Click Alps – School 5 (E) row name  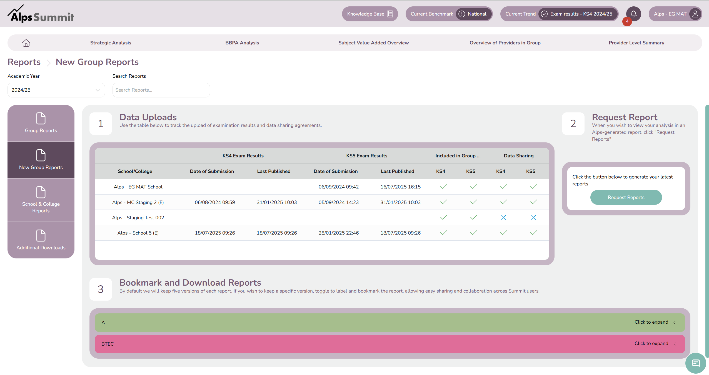click(x=138, y=233)
